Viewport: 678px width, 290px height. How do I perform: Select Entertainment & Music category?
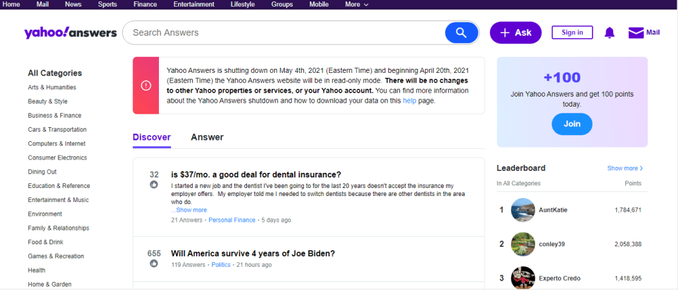coord(58,200)
